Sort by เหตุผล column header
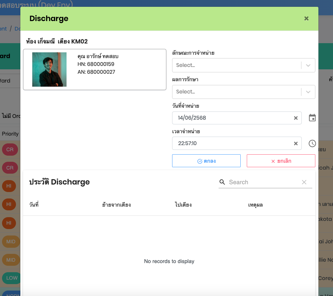 coord(255,205)
